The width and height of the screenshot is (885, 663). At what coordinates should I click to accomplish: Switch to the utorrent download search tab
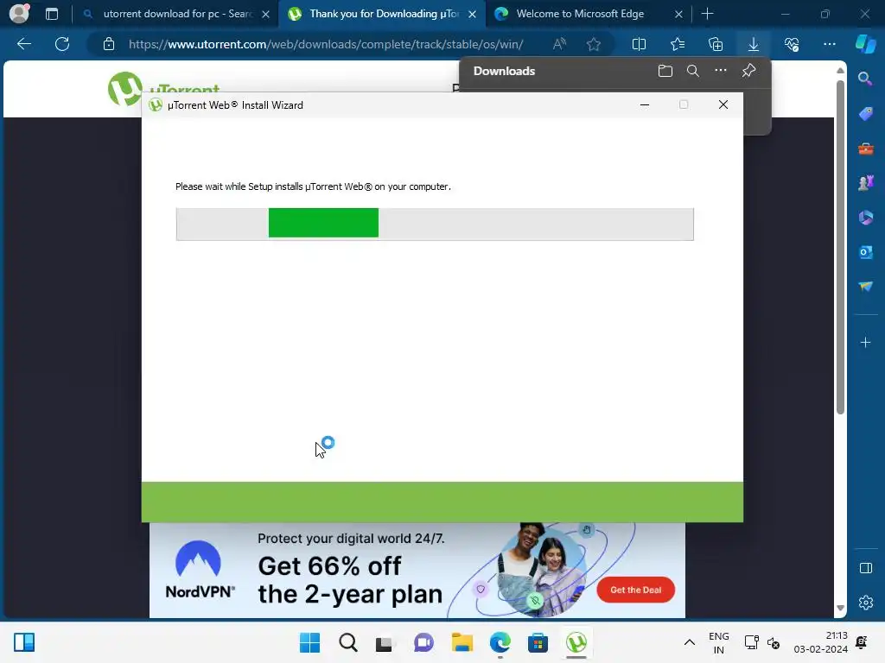click(176, 14)
